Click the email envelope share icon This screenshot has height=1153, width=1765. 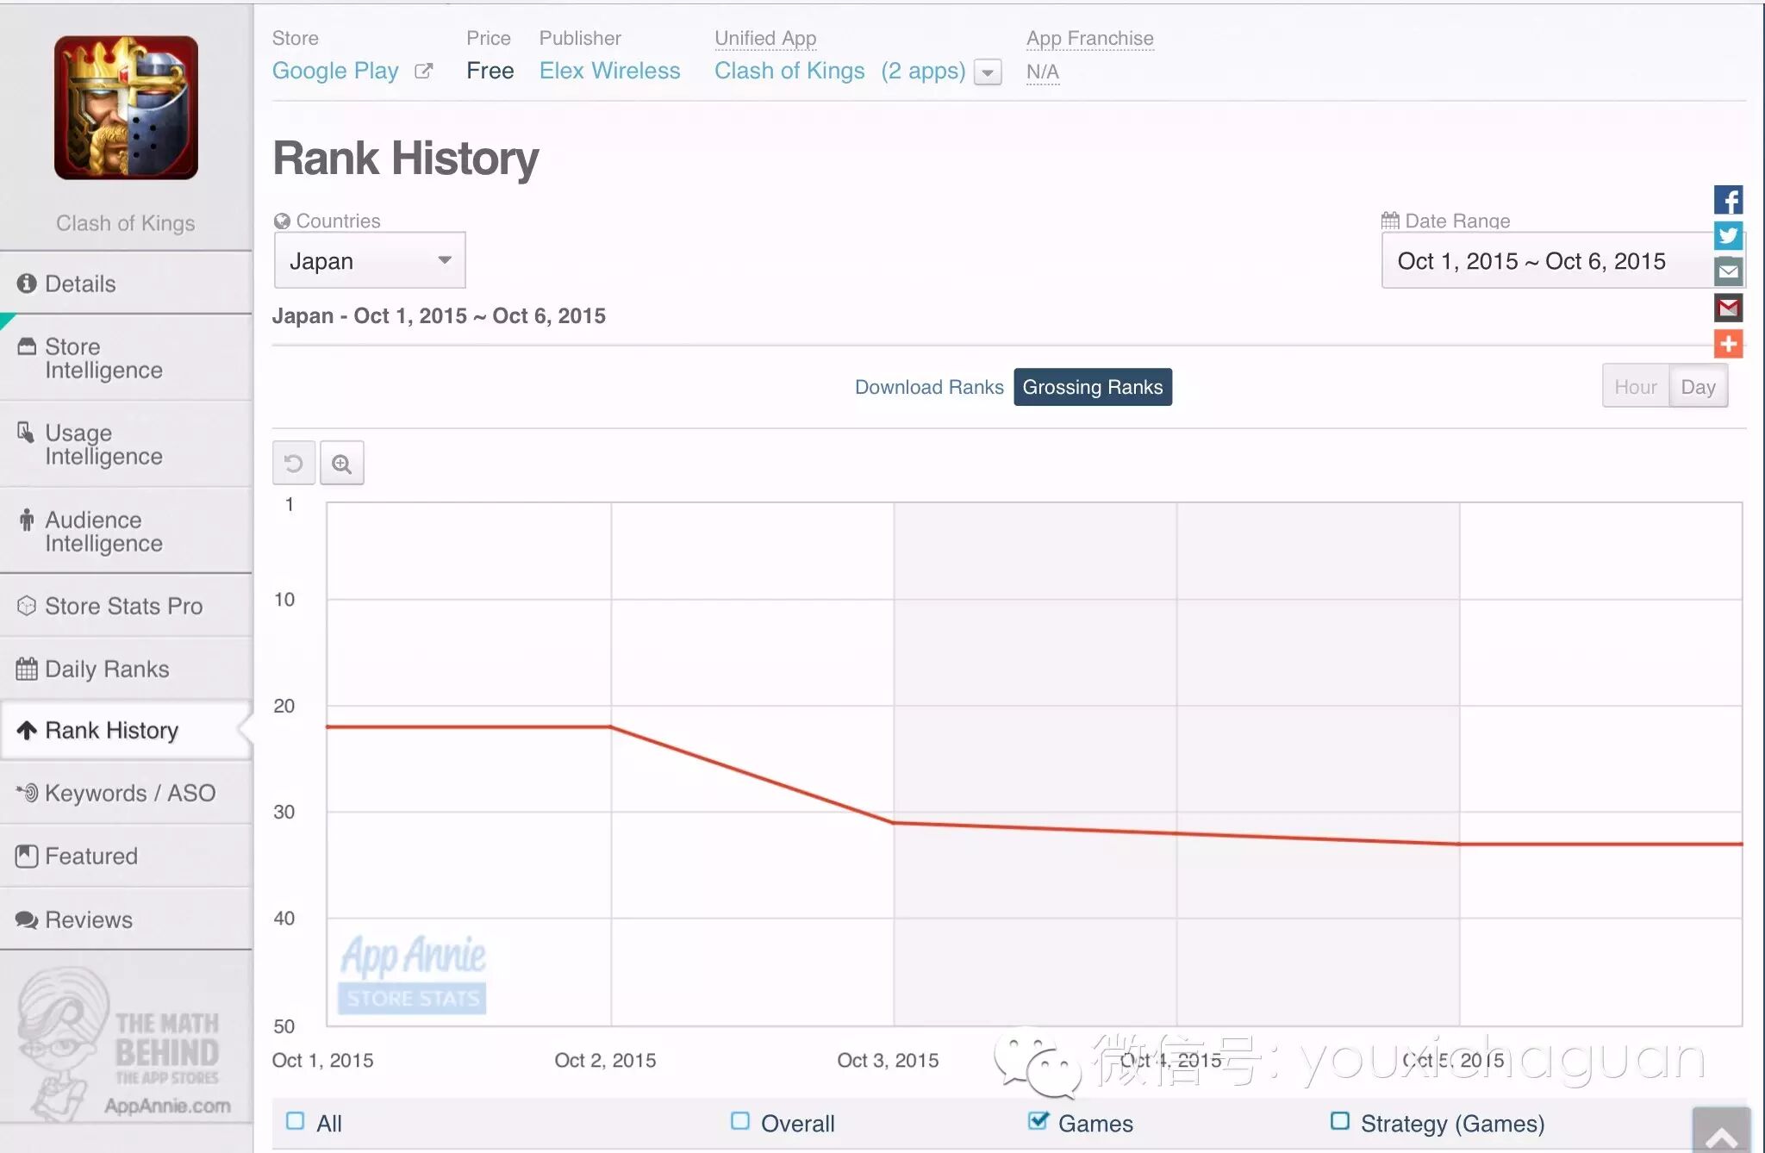pos(1728,272)
